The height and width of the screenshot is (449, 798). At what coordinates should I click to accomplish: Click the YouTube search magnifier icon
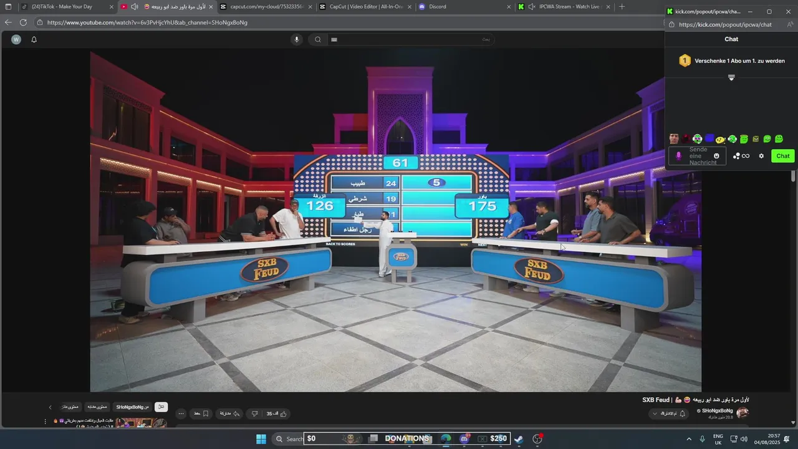318,39
